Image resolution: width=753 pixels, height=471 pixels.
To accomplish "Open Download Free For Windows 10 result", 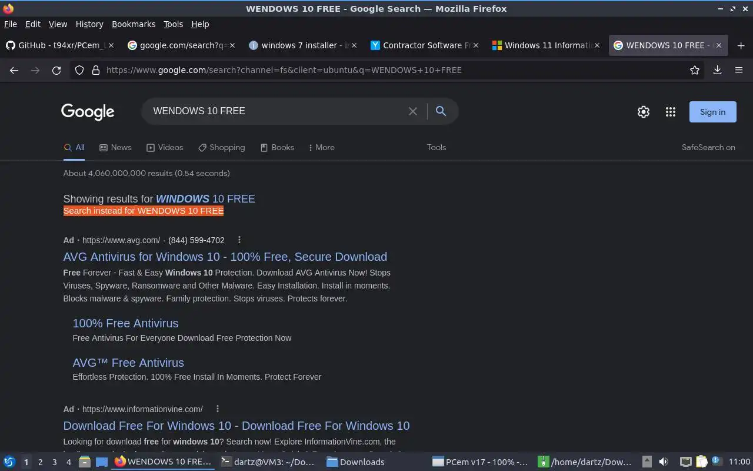I will pos(236,426).
